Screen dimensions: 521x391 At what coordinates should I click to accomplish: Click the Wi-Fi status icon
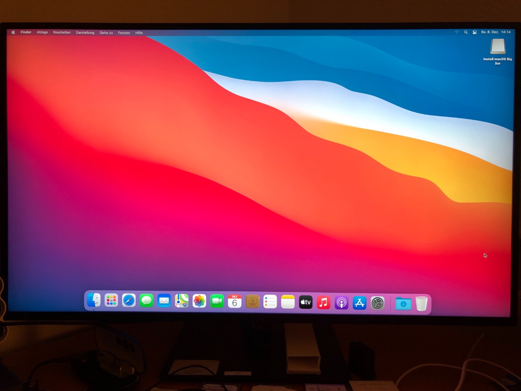457,32
